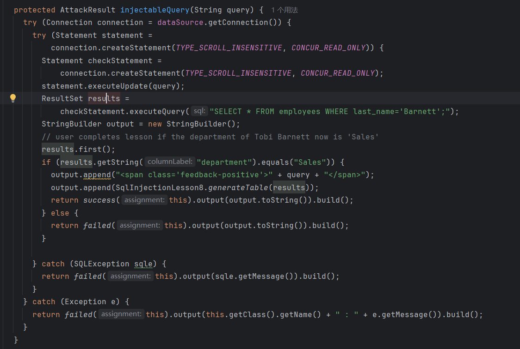Click the underlined append call with feedback-positive span
Image resolution: width=520 pixels, height=349 pixels.
pyautogui.click(x=97, y=174)
